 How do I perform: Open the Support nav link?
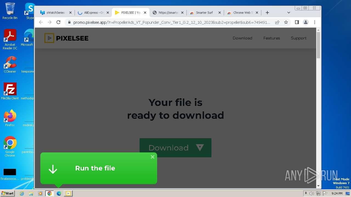(299, 38)
